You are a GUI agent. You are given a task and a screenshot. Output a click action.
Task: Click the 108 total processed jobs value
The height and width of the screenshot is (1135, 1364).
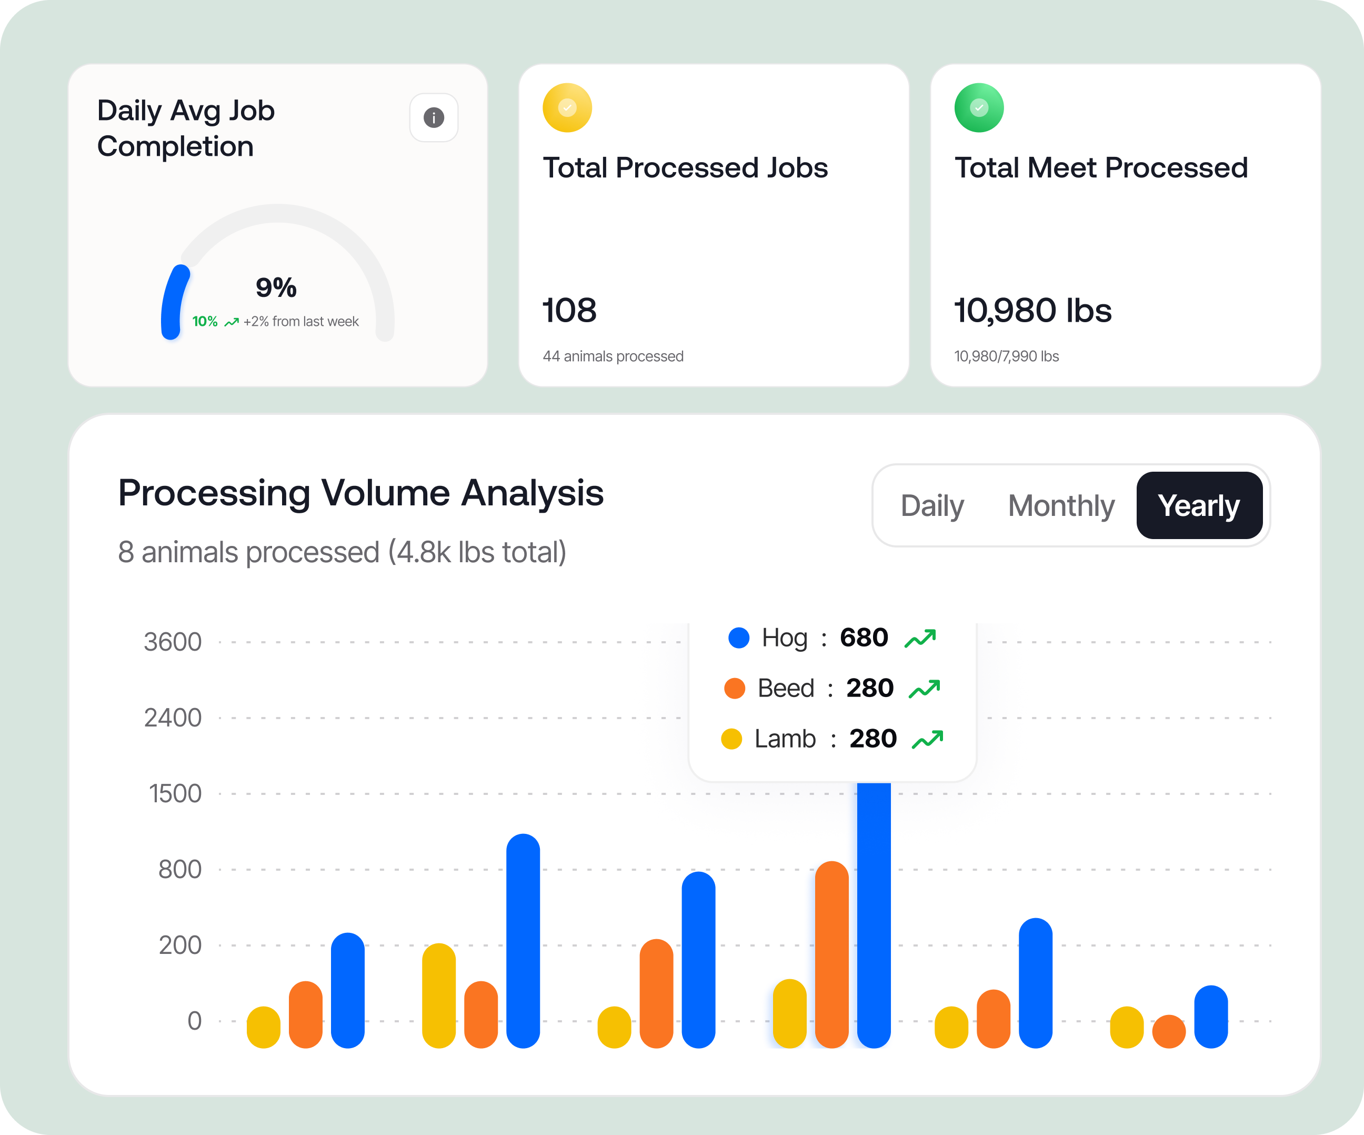tap(569, 311)
